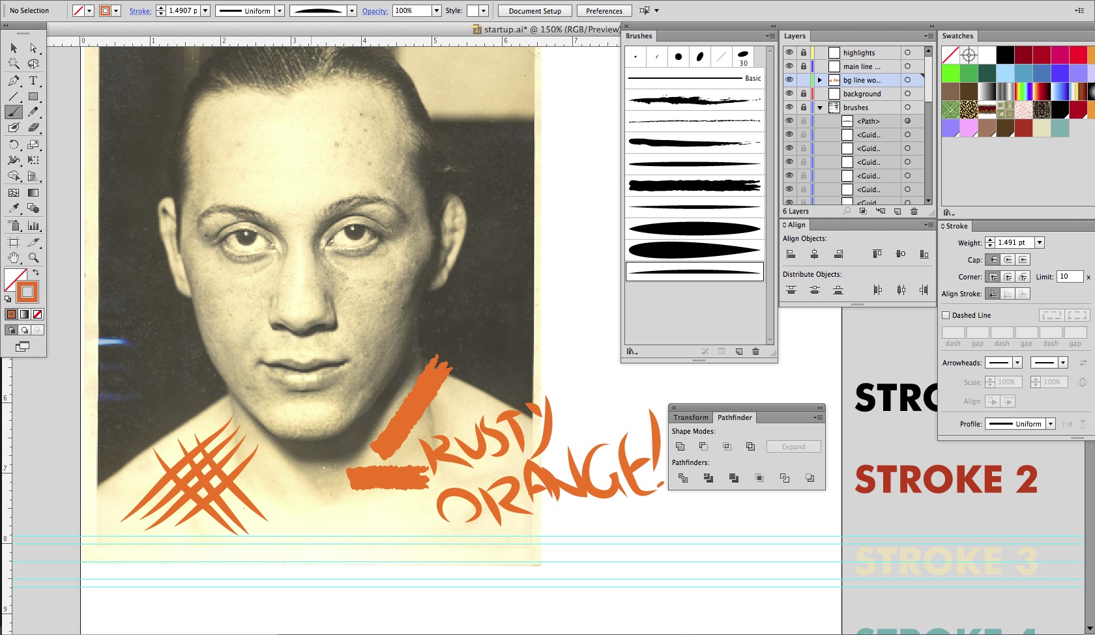Select the Artboard tool
1095x635 pixels.
[x=14, y=242]
